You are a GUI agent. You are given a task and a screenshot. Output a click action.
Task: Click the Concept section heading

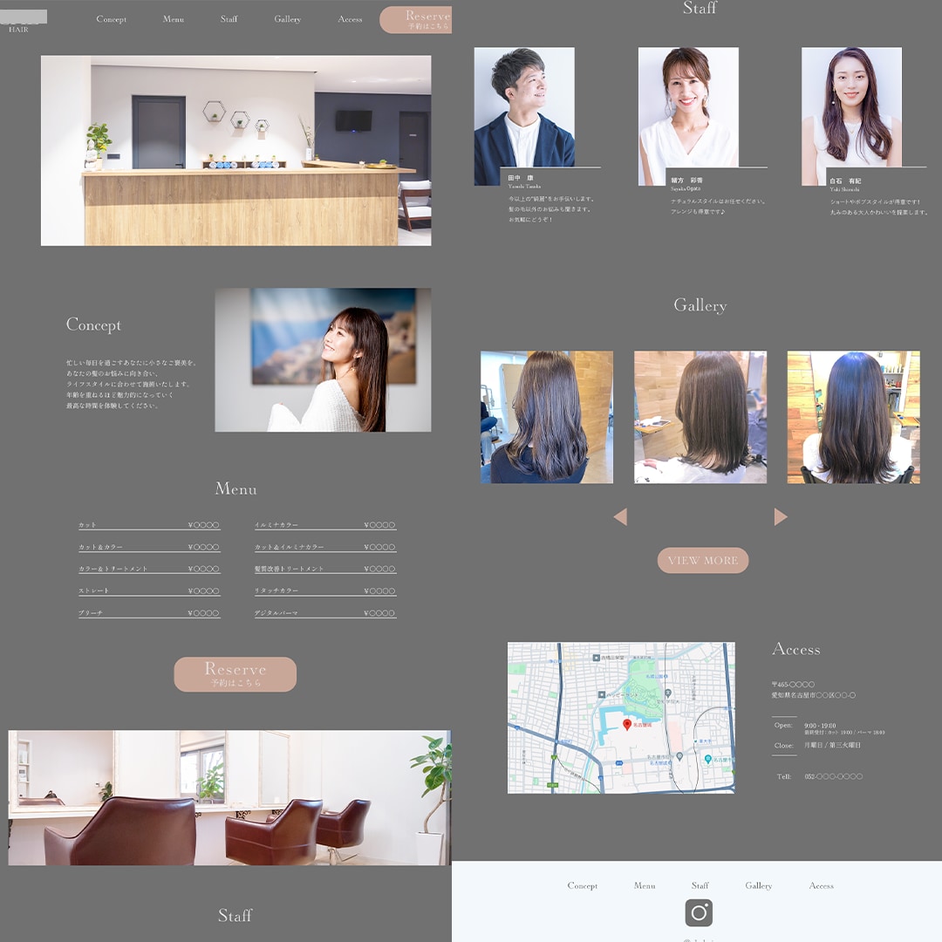pyautogui.click(x=93, y=325)
